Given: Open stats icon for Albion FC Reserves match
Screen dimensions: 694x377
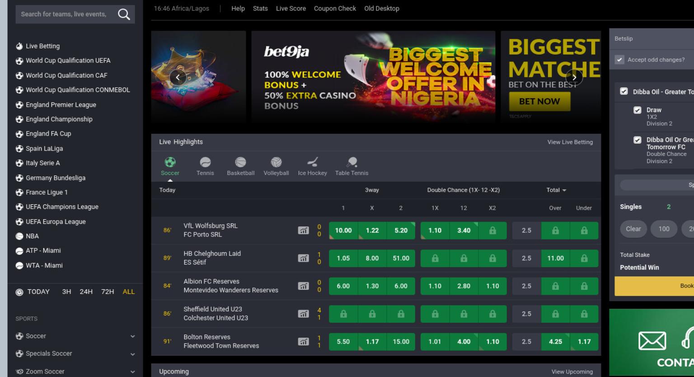Looking at the screenshot, I should [303, 286].
